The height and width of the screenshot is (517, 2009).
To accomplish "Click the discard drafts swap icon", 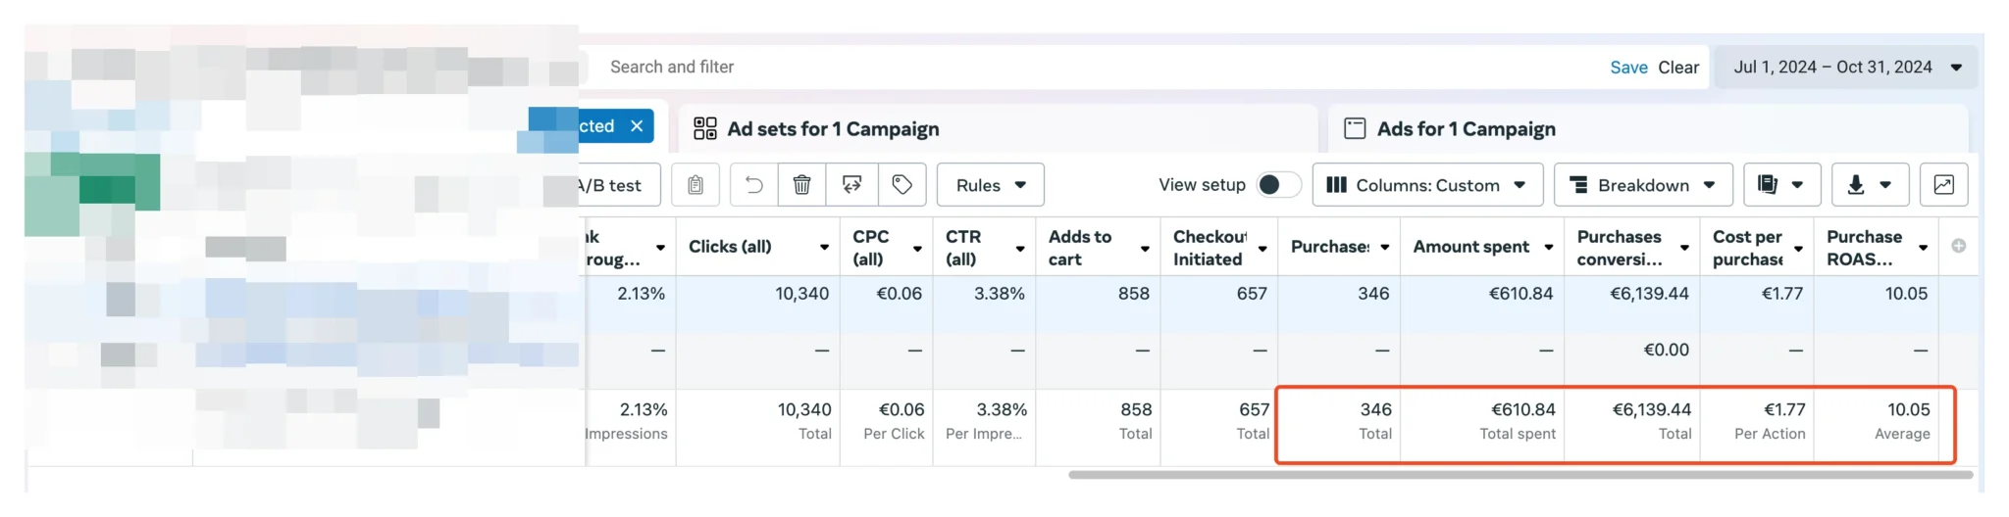I will click(851, 185).
